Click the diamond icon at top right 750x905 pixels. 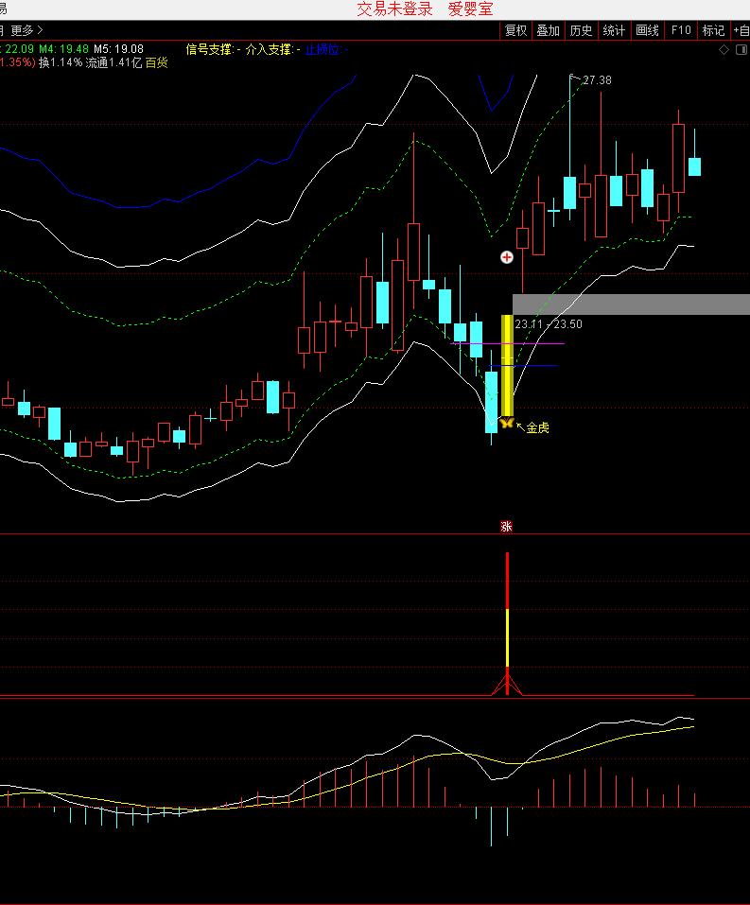pos(724,49)
